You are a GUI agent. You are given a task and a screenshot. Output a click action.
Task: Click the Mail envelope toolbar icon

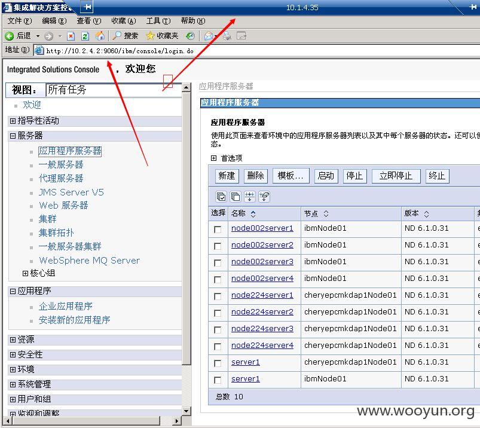point(209,36)
